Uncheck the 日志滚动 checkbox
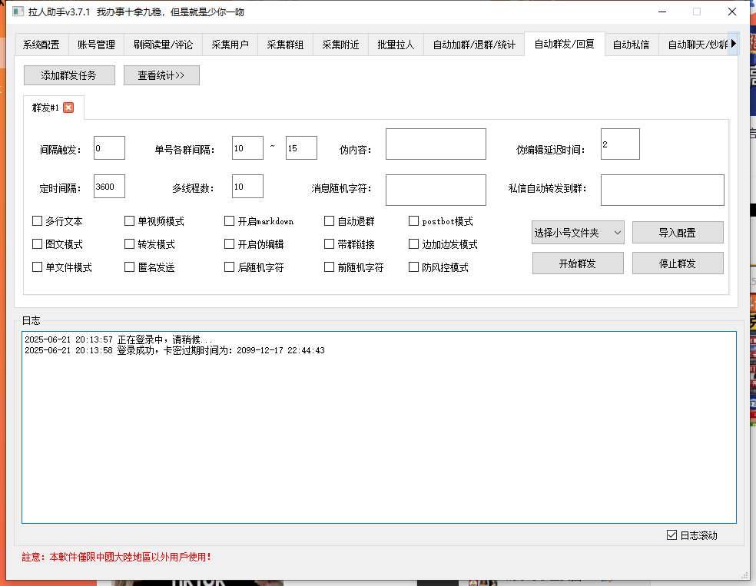 click(671, 535)
